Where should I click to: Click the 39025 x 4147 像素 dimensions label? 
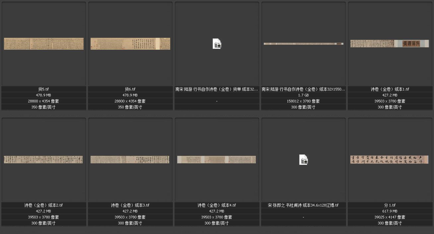pos(390,217)
